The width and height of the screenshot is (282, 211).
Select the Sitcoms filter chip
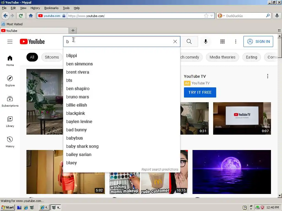[52, 57]
